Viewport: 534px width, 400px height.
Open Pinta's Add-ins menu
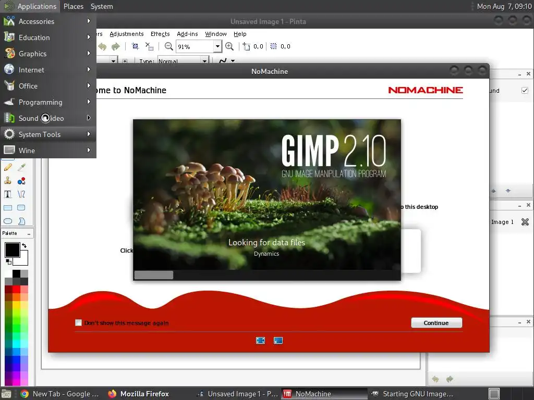[x=187, y=34]
